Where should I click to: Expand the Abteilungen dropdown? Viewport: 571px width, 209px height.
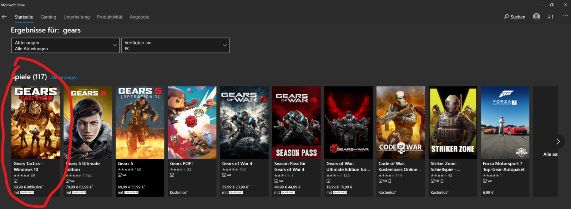[66, 46]
